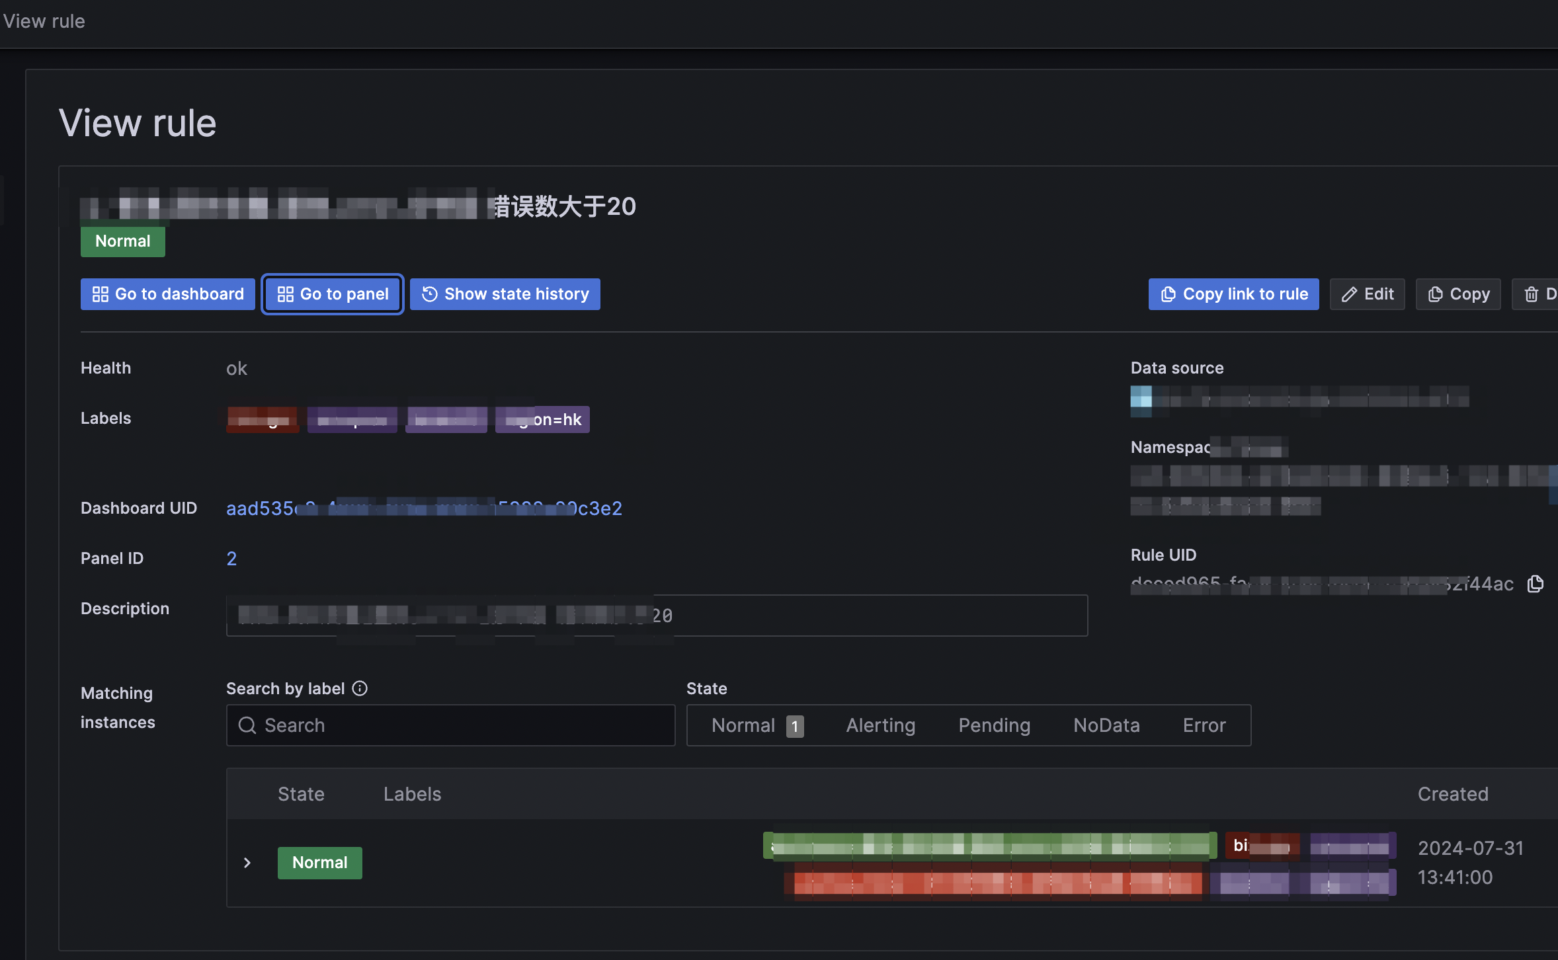Copy Rule UID with clipboard icon
Viewport: 1558px width, 960px height.
tap(1536, 584)
